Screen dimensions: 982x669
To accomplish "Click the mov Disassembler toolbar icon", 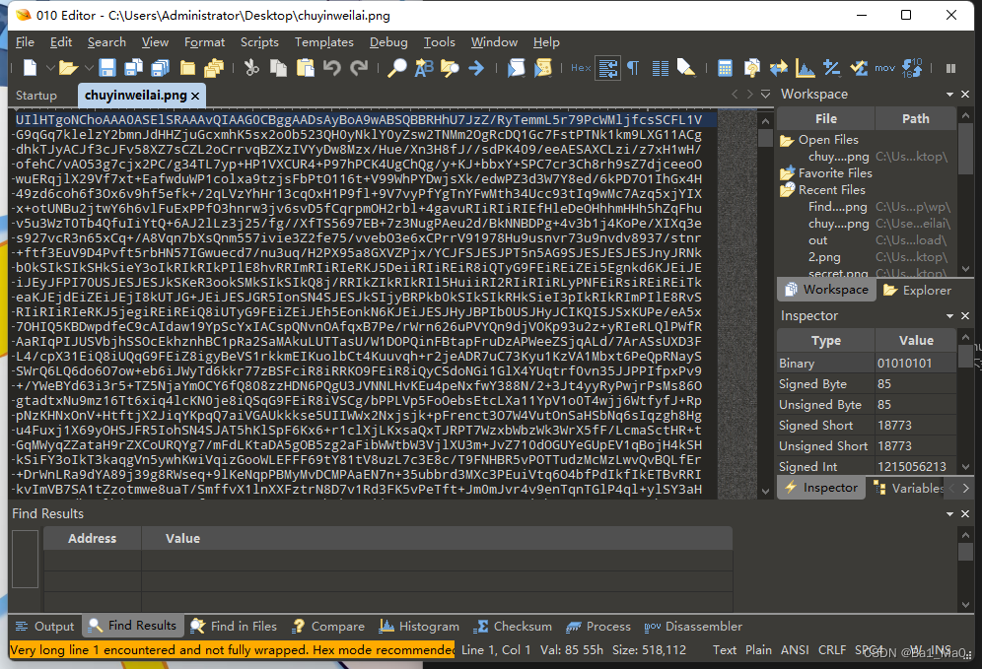I will click(885, 68).
